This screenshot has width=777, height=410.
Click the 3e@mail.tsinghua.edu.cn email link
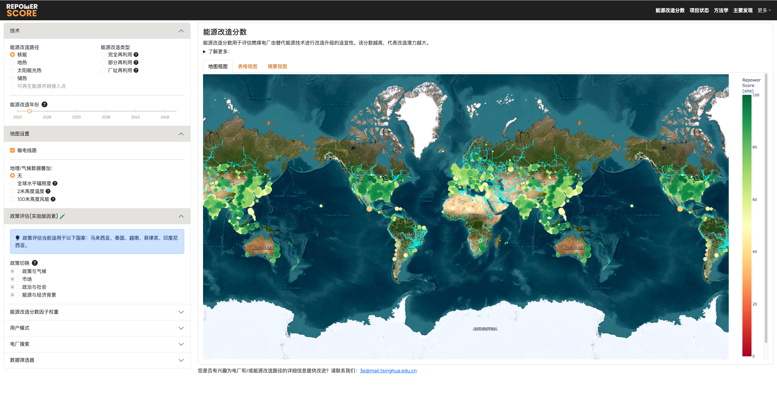pyautogui.click(x=388, y=371)
